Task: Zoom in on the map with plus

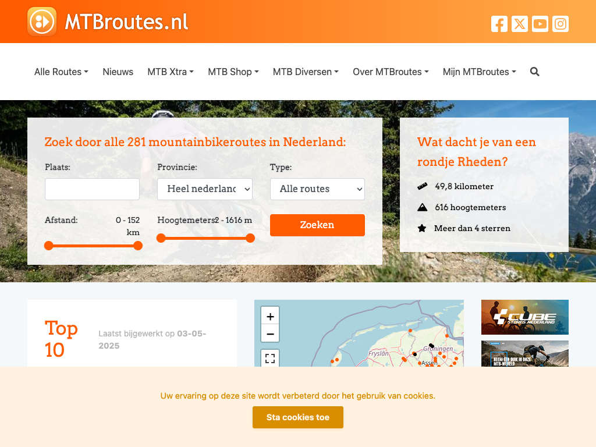Action: (x=270, y=316)
